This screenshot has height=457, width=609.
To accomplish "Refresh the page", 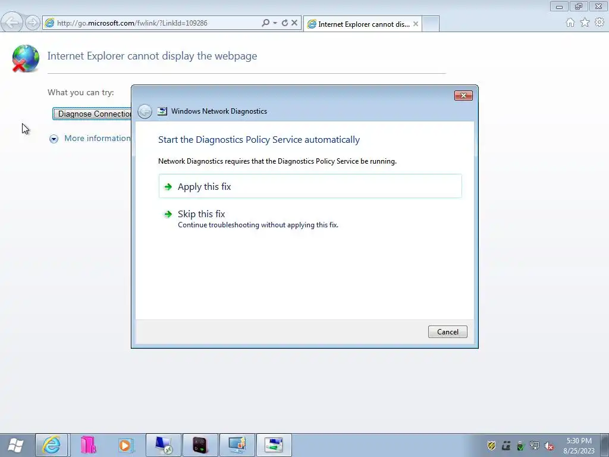I will [x=285, y=23].
